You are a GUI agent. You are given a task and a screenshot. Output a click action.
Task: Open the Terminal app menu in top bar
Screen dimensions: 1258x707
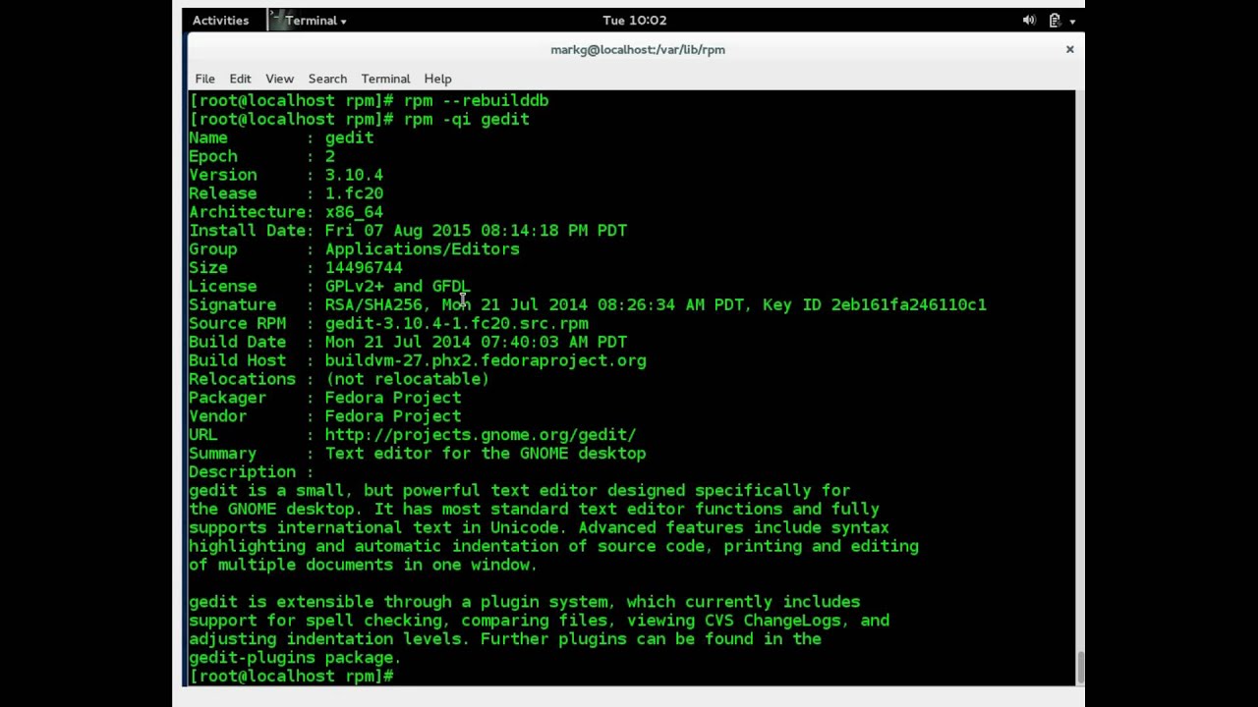click(314, 20)
